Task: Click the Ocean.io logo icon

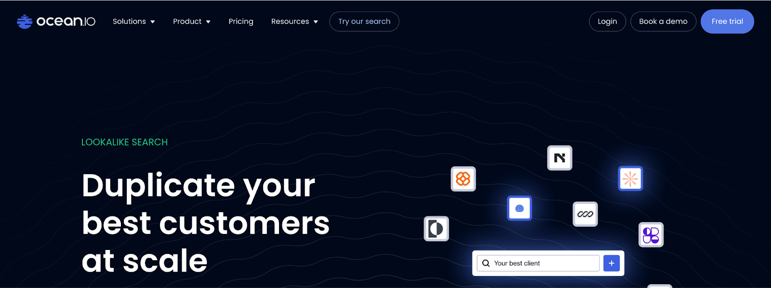Action: (x=24, y=22)
